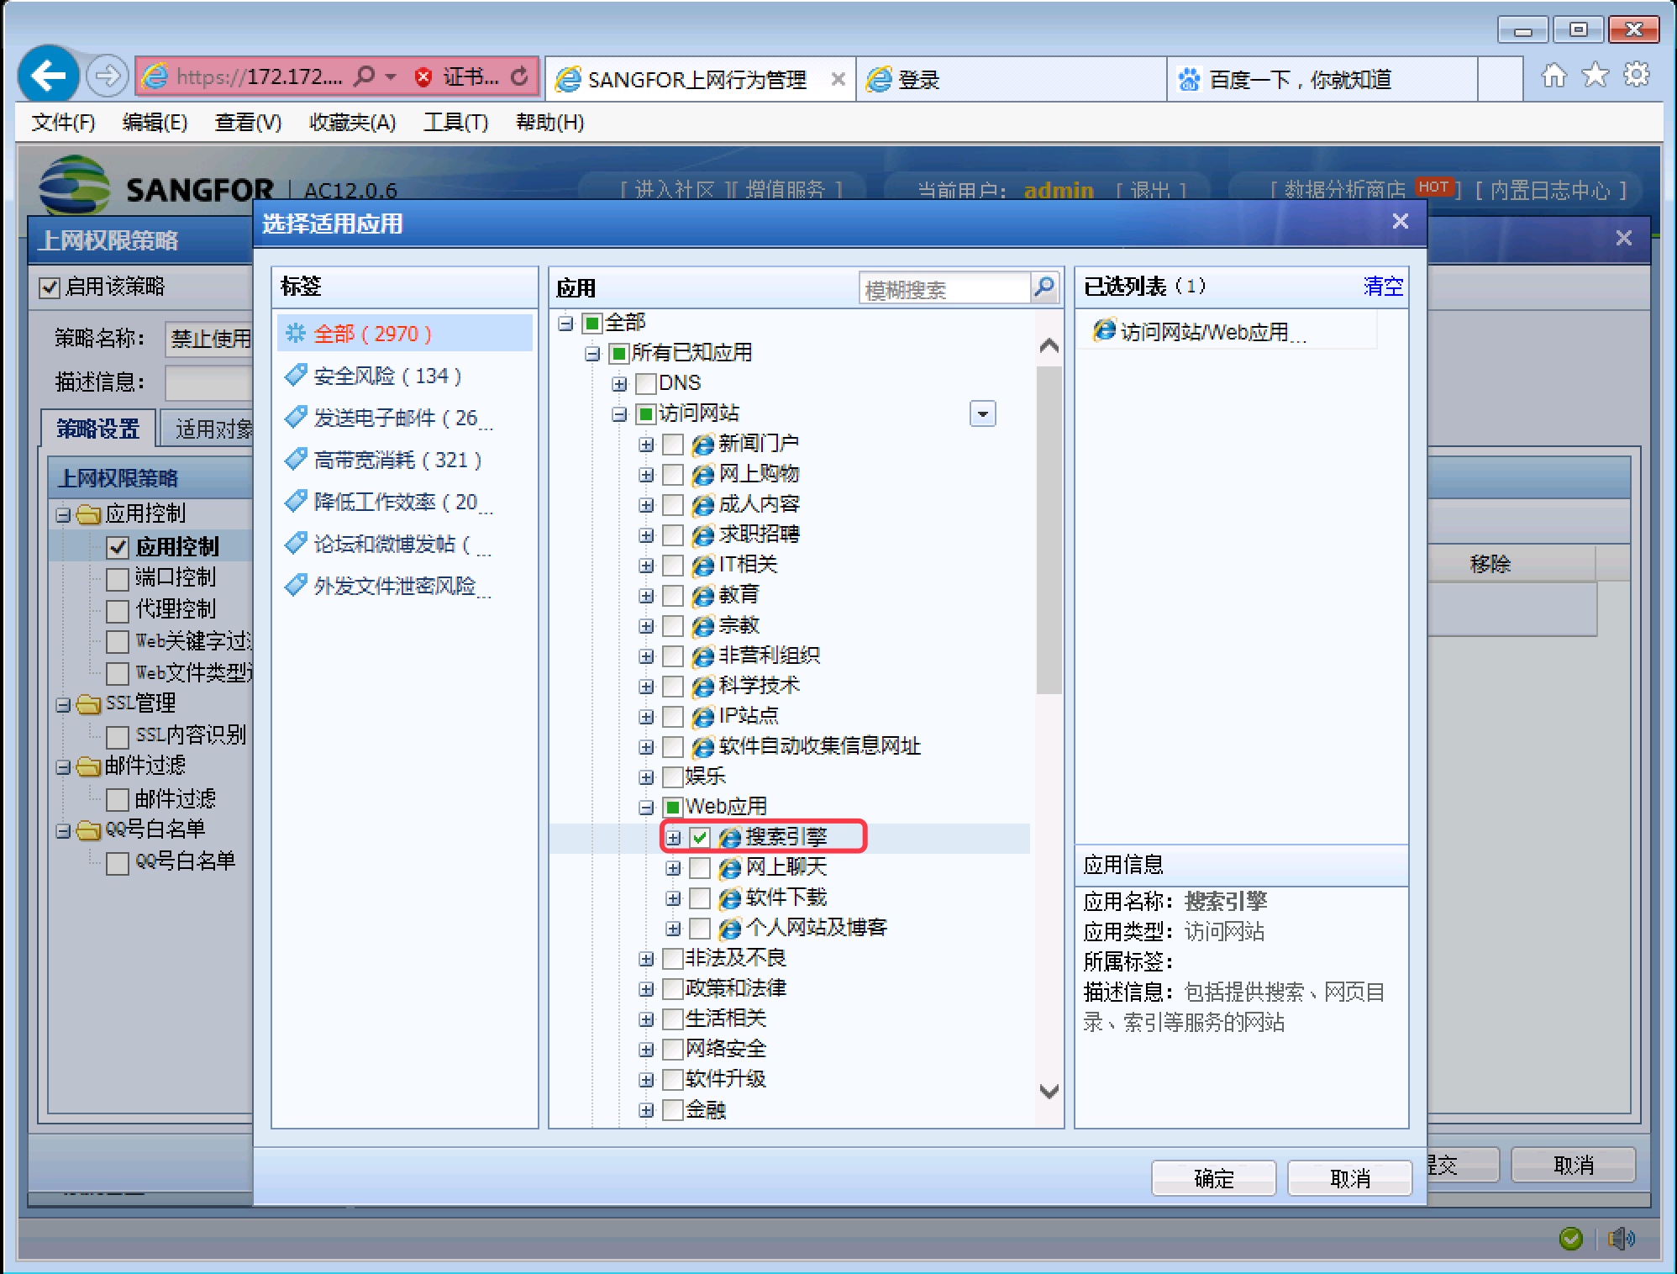Click the 清空 link in selected list
The width and height of the screenshot is (1677, 1274).
click(x=1382, y=287)
